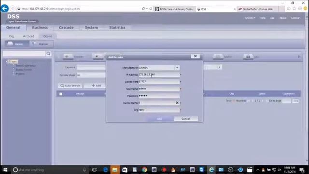Launch Edge from the taskbar

pos(105,170)
